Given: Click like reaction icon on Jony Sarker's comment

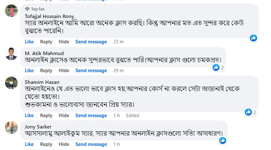Looking at the screenshot, I should pyautogui.click(x=222, y=141).
